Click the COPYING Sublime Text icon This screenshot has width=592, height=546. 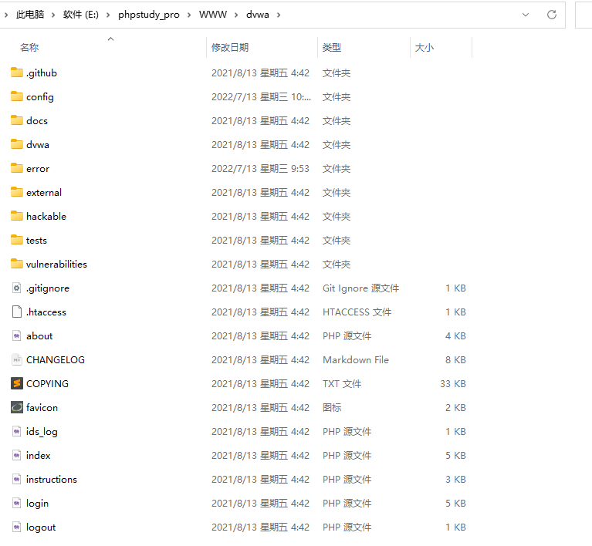[x=17, y=383]
